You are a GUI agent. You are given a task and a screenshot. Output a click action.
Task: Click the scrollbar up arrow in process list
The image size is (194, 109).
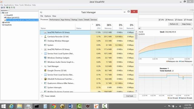[136, 32]
